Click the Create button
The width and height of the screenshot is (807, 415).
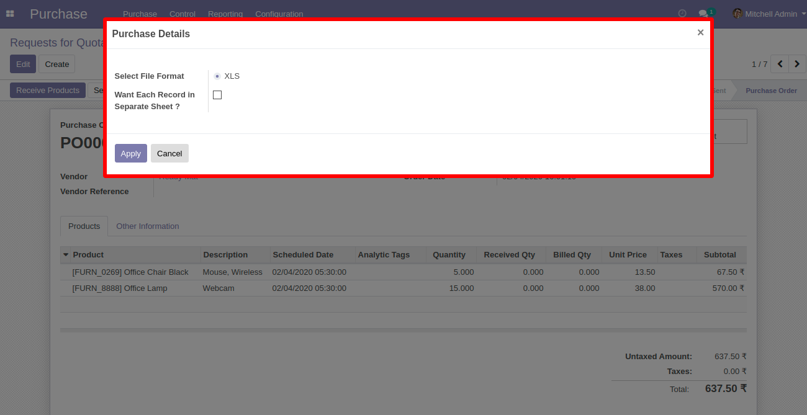coord(57,64)
